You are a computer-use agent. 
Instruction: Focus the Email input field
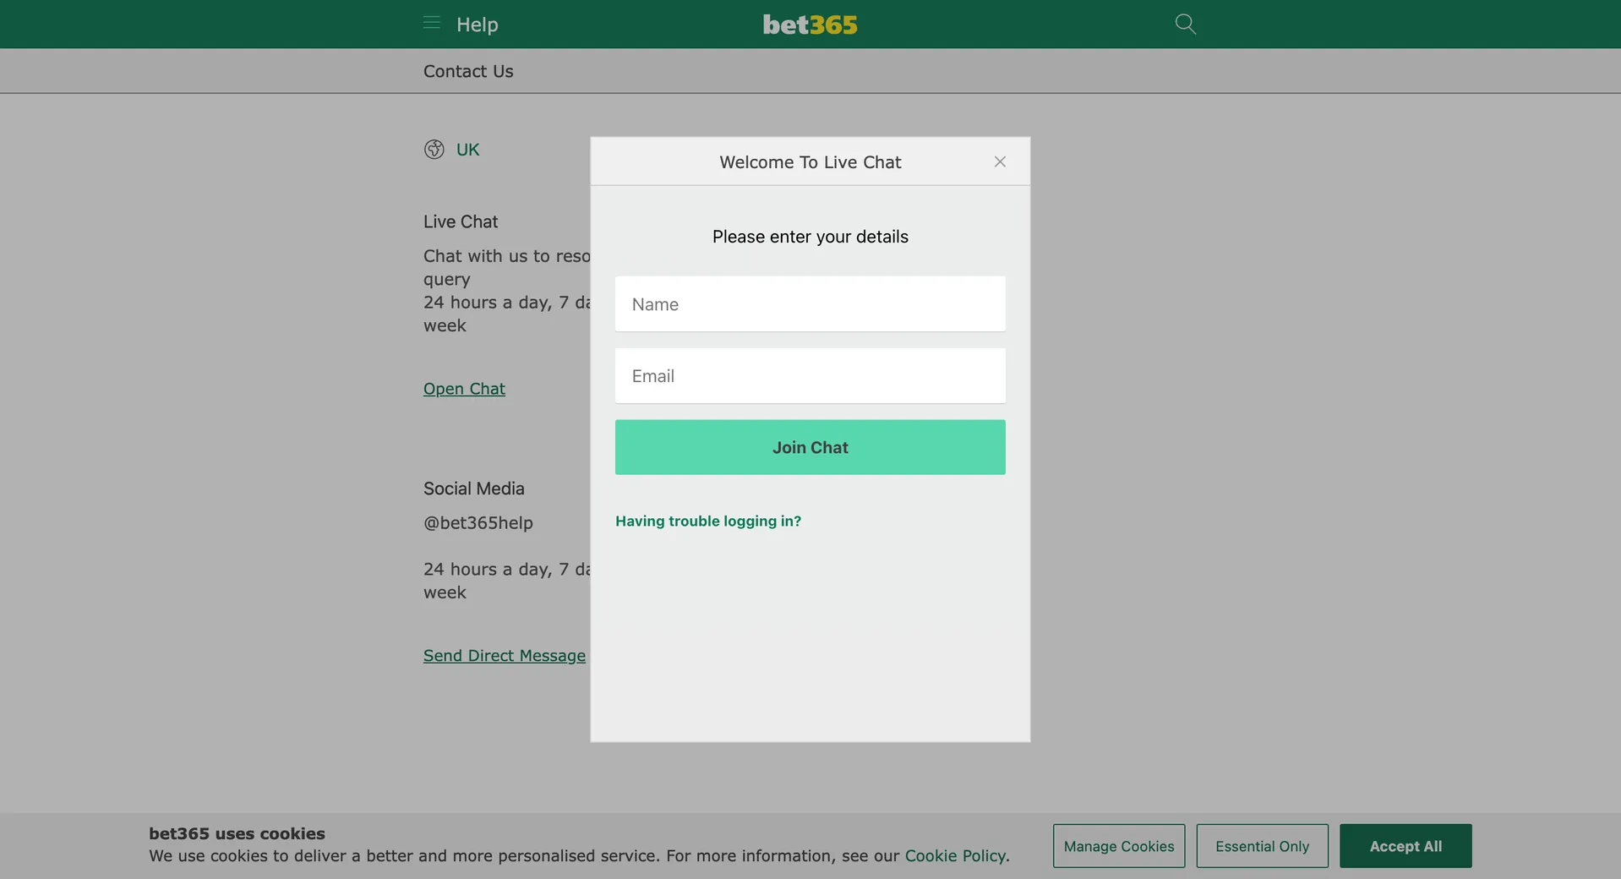(810, 376)
